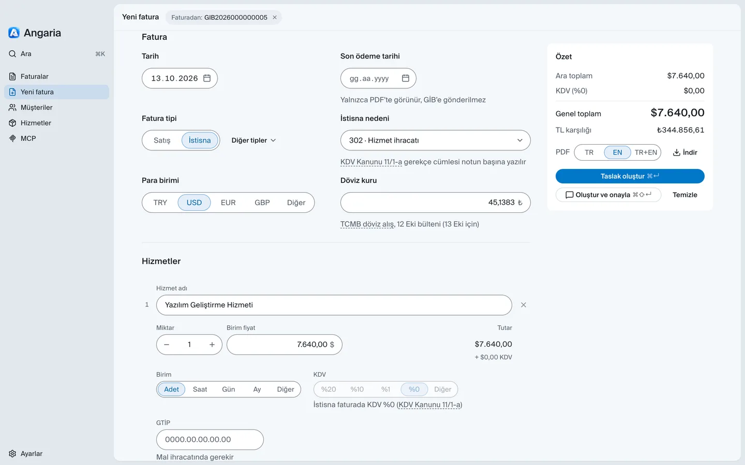Open Diğer currency option

pyautogui.click(x=296, y=203)
